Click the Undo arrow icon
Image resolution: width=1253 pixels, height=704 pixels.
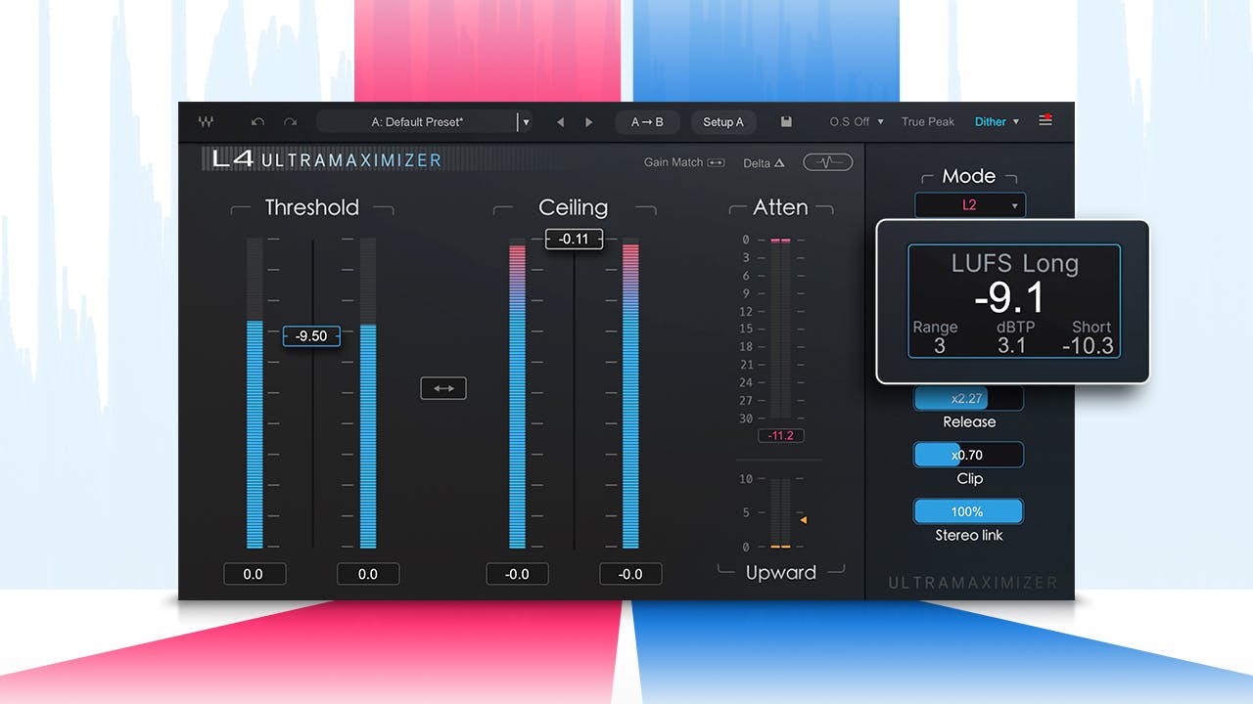257,121
